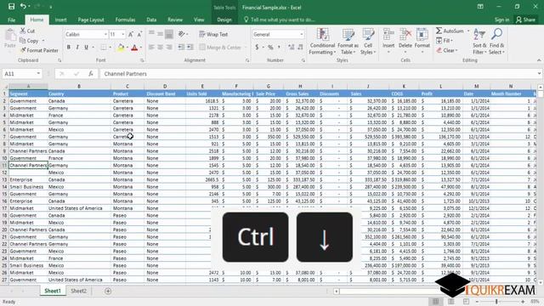Toggle Align Right for cell text
The height and width of the screenshot is (306, 544).
(x=169, y=48)
